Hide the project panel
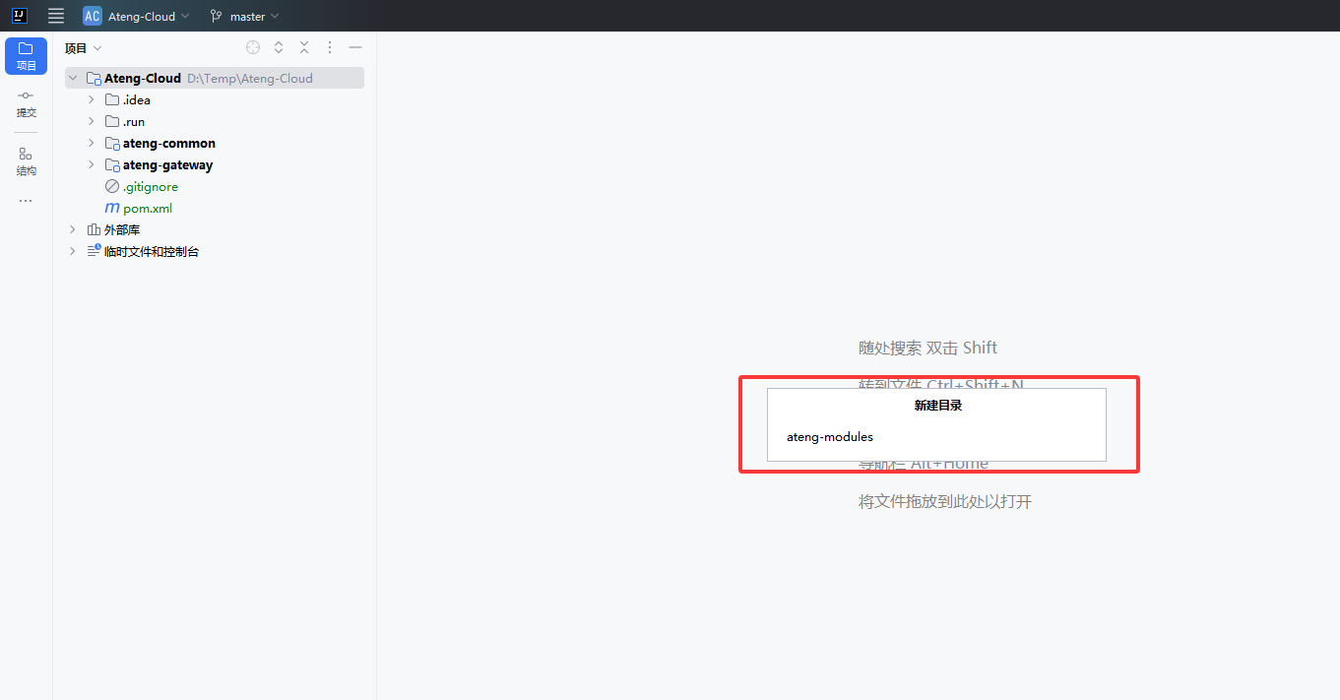Image resolution: width=1340 pixels, height=700 pixels. (x=355, y=47)
